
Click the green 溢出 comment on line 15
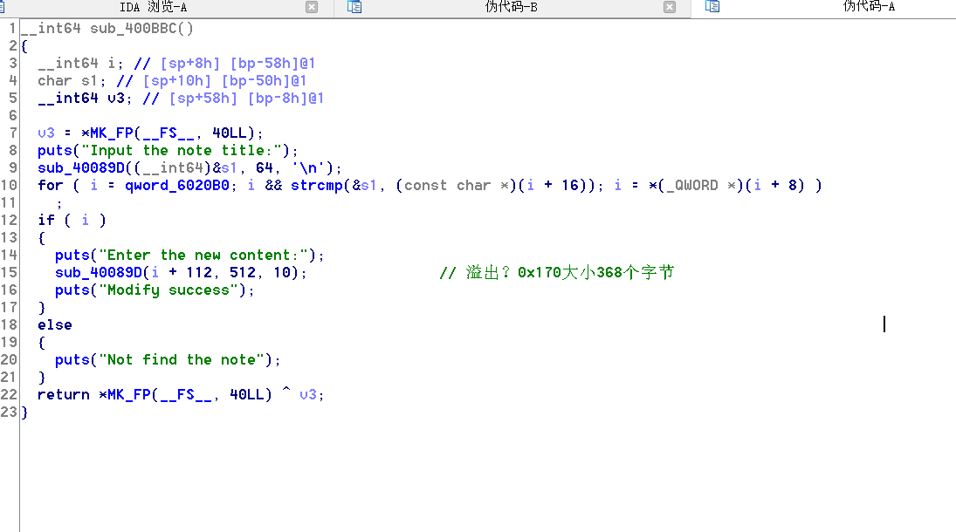pyautogui.click(x=556, y=272)
